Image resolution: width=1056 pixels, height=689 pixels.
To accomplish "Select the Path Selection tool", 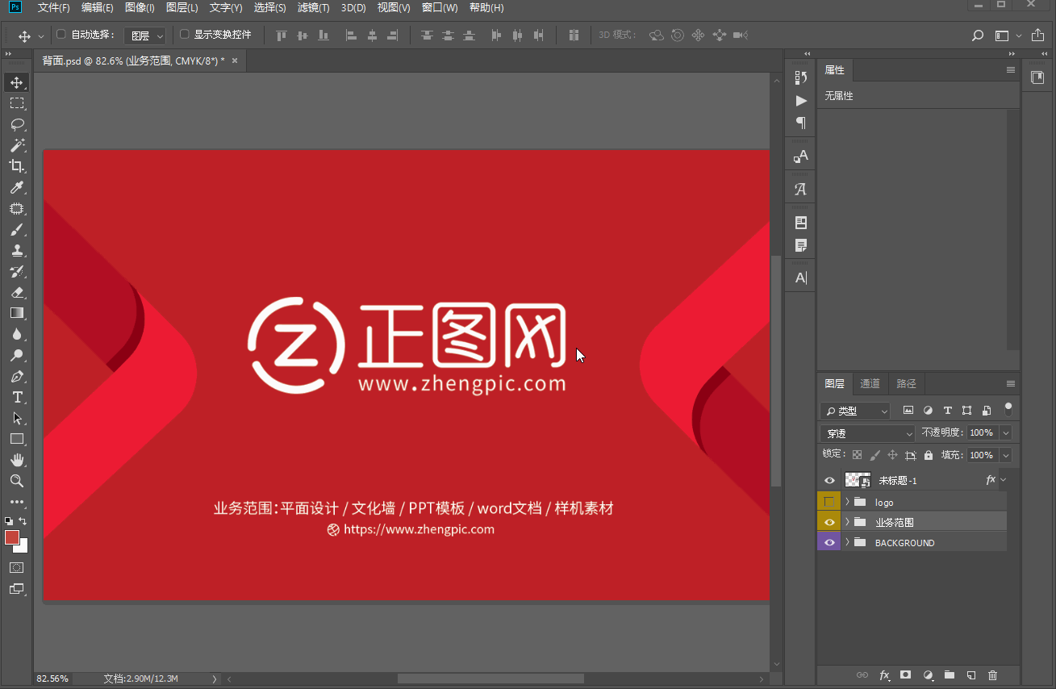I will [x=16, y=418].
